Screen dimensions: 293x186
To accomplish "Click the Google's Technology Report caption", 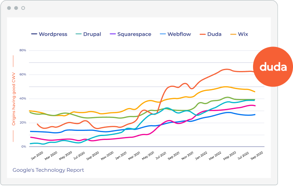I will pos(48,170).
